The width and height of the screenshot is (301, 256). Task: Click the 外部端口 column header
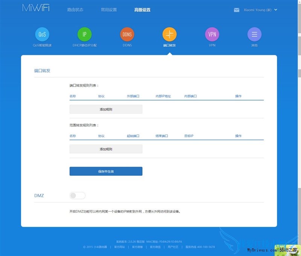tap(133, 96)
